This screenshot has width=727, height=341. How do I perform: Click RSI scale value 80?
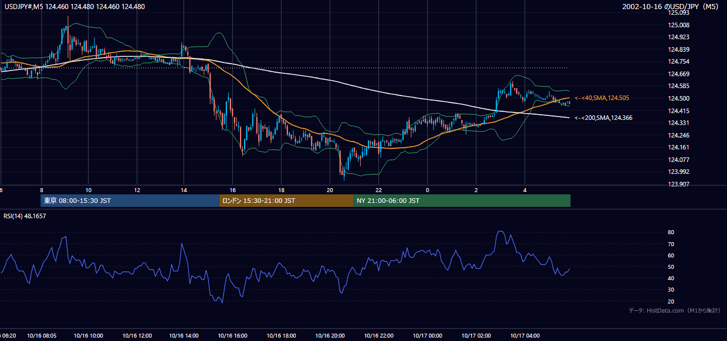coord(671,232)
